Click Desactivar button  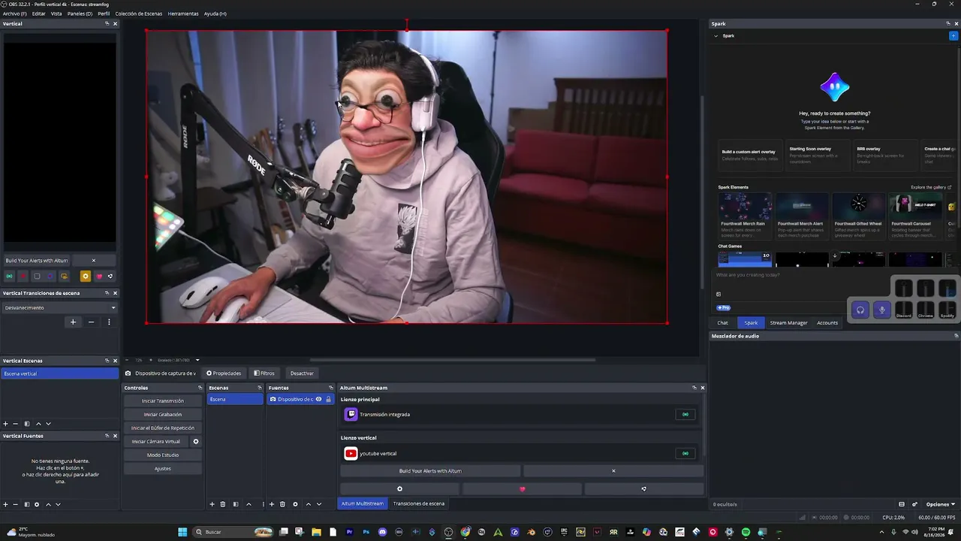(x=302, y=373)
